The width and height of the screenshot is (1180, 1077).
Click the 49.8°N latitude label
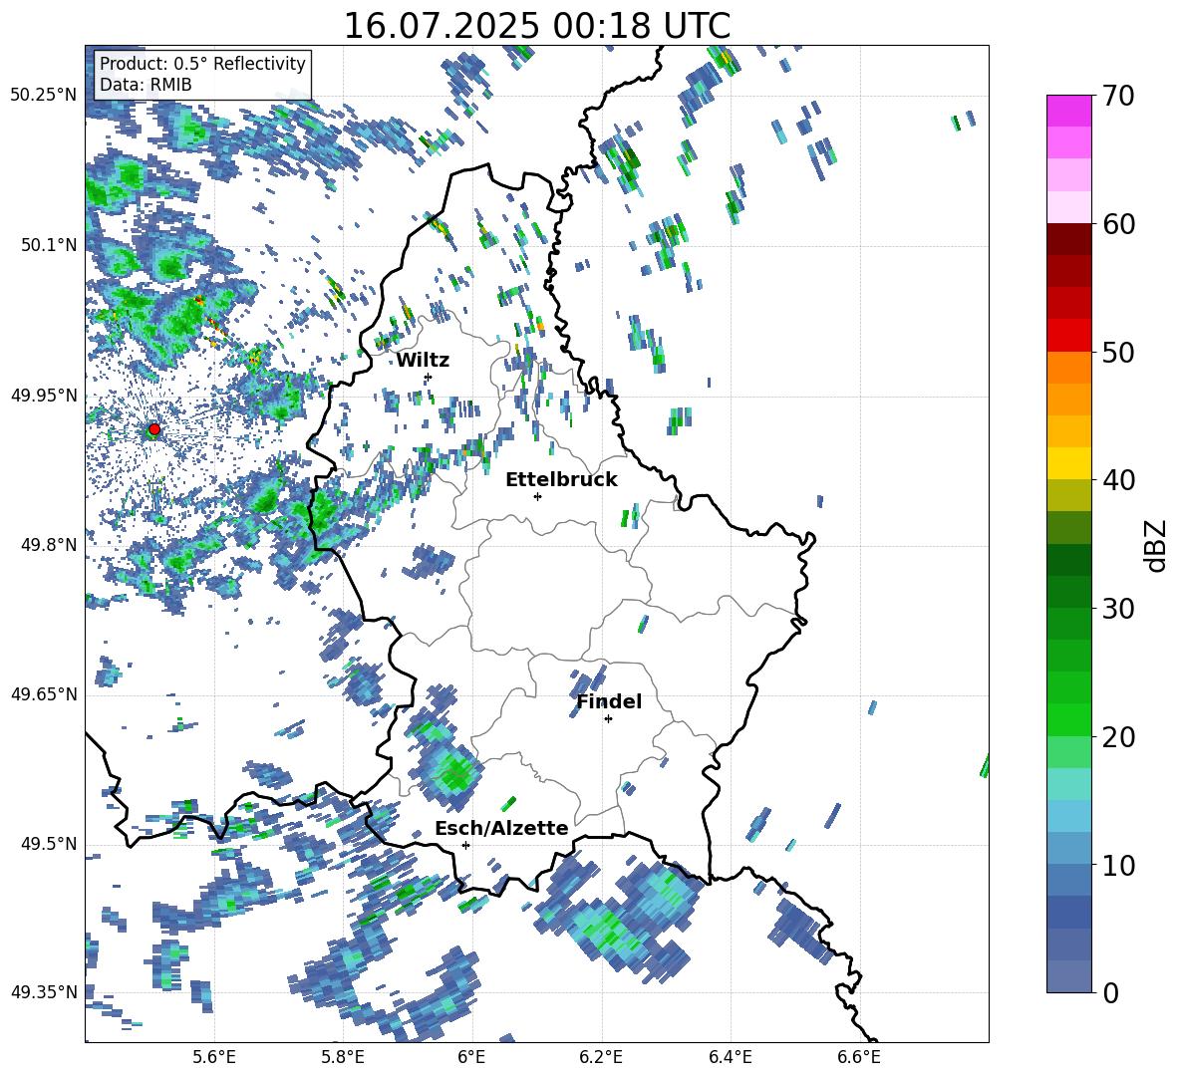pyautogui.click(x=48, y=545)
